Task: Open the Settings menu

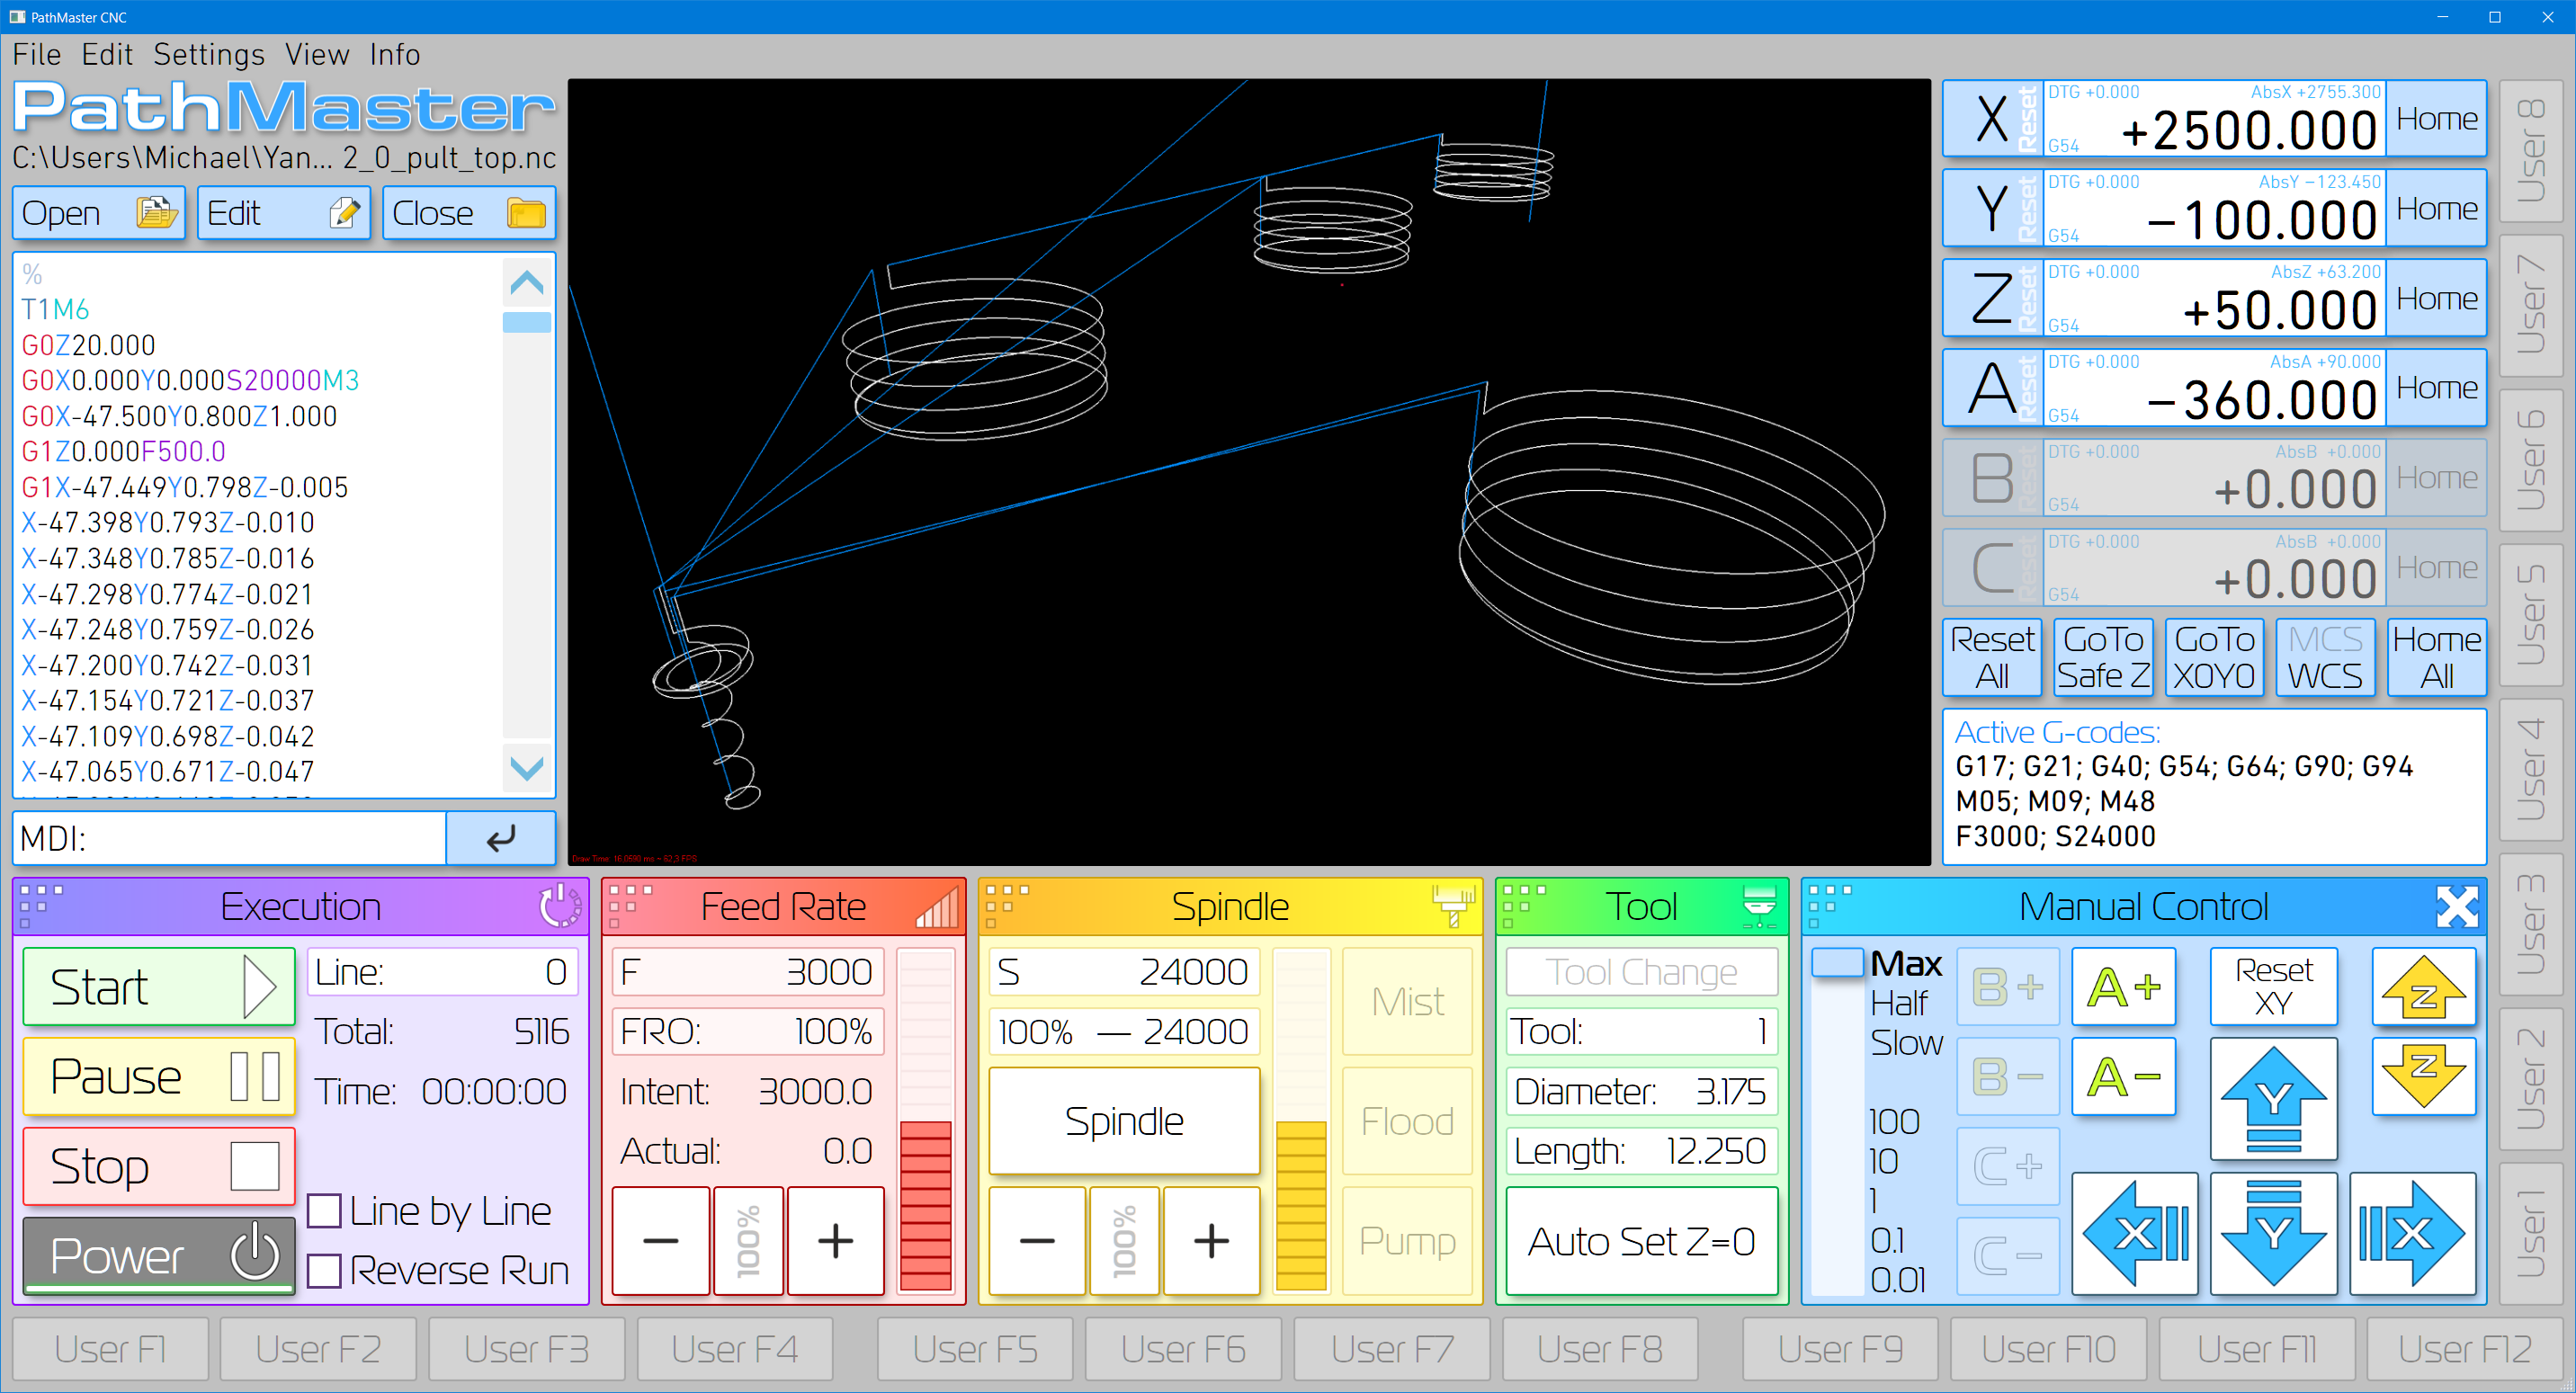Action: [x=208, y=54]
